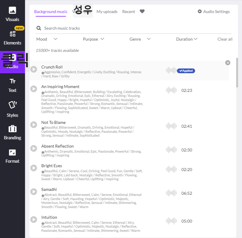The width and height of the screenshot is (242, 238).
Task: Open the Styles sidebar panel
Action: coord(12,109)
